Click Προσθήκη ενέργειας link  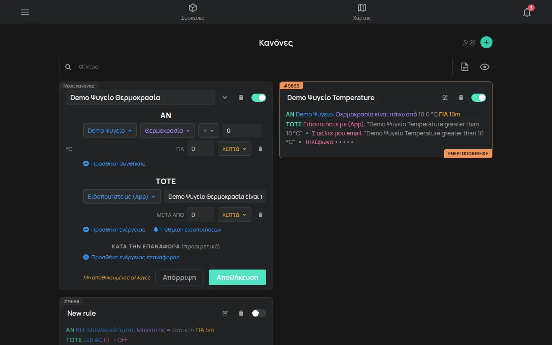point(114,230)
